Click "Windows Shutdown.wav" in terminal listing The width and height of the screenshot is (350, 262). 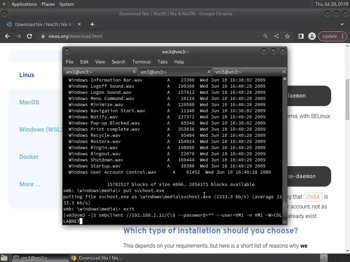tap(96, 160)
